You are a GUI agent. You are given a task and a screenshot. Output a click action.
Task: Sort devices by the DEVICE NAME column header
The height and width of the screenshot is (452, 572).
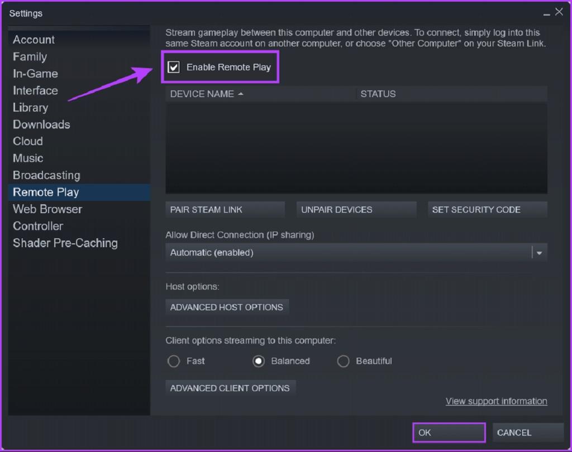tap(260, 94)
